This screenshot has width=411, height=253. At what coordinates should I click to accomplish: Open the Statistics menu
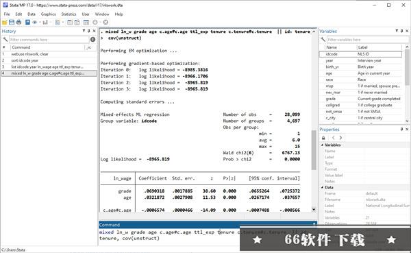(x=68, y=14)
